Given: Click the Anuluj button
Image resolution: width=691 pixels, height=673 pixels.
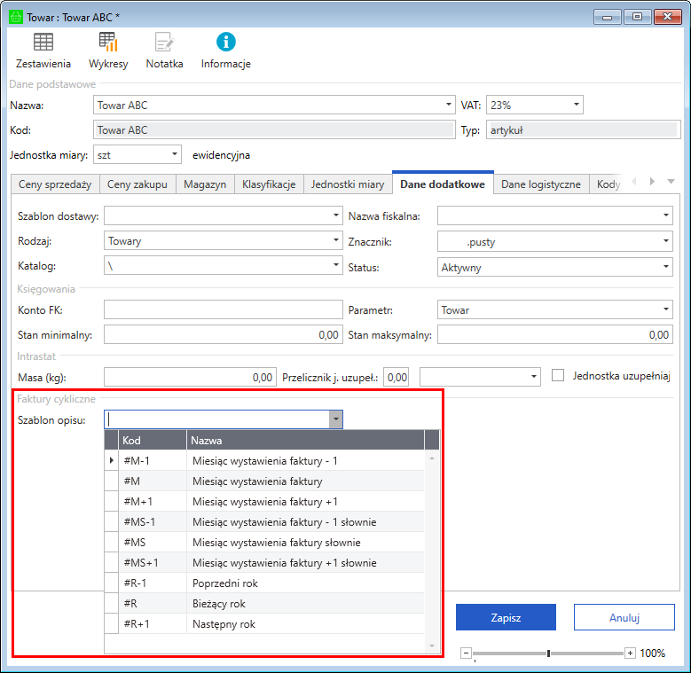Looking at the screenshot, I should (624, 617).
